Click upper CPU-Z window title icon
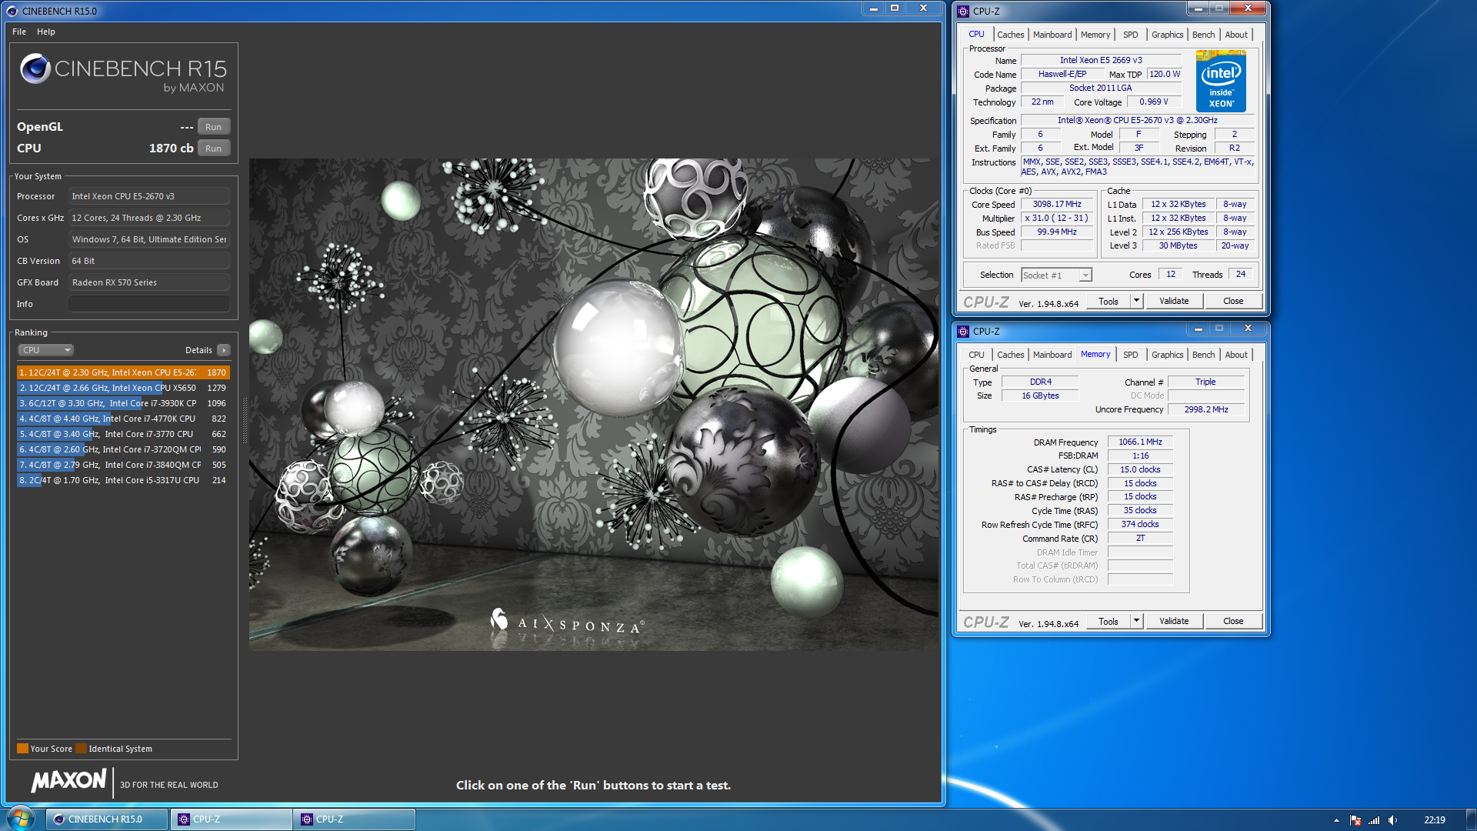The height and width of the screenshot is (831, 1477). (x=963, y=12)
